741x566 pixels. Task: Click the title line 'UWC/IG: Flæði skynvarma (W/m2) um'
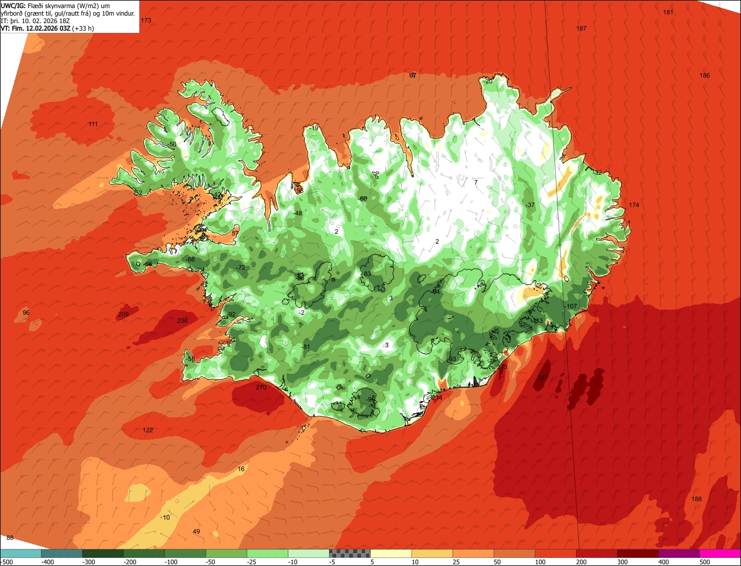click(x=56, y=5)
